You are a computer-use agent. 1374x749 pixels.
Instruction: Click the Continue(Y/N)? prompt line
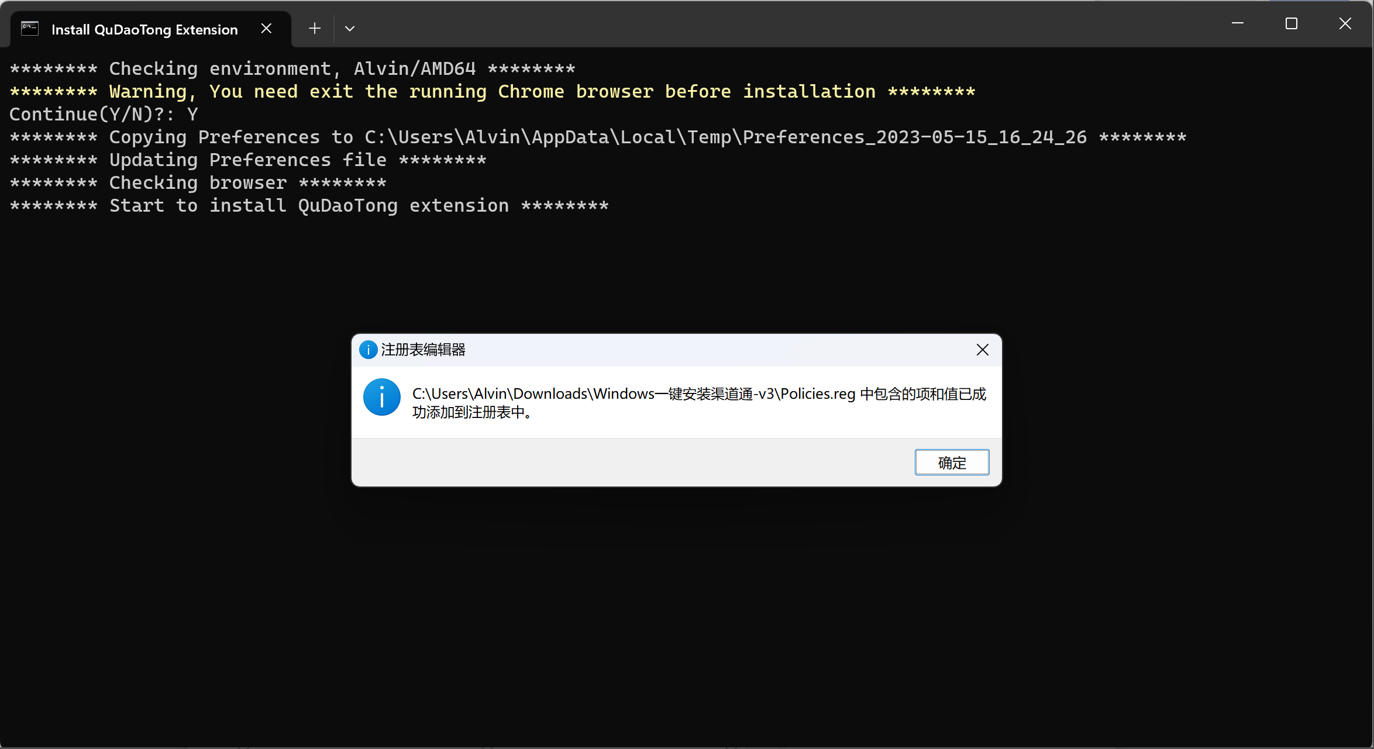[x=104, y=114]
